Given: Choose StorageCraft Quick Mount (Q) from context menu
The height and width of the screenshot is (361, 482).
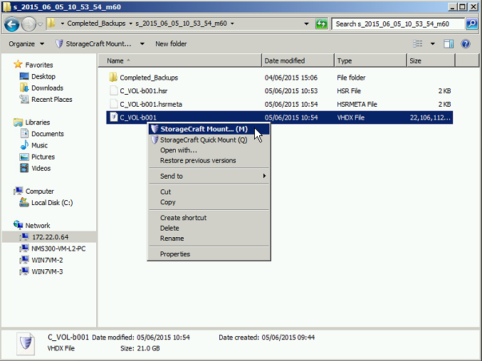Looking at the screenshot, I should click(209, 140).
